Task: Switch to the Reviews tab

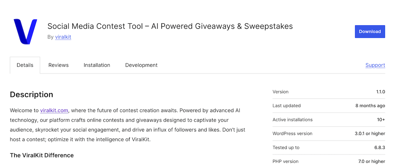Action: coord(58,65)
